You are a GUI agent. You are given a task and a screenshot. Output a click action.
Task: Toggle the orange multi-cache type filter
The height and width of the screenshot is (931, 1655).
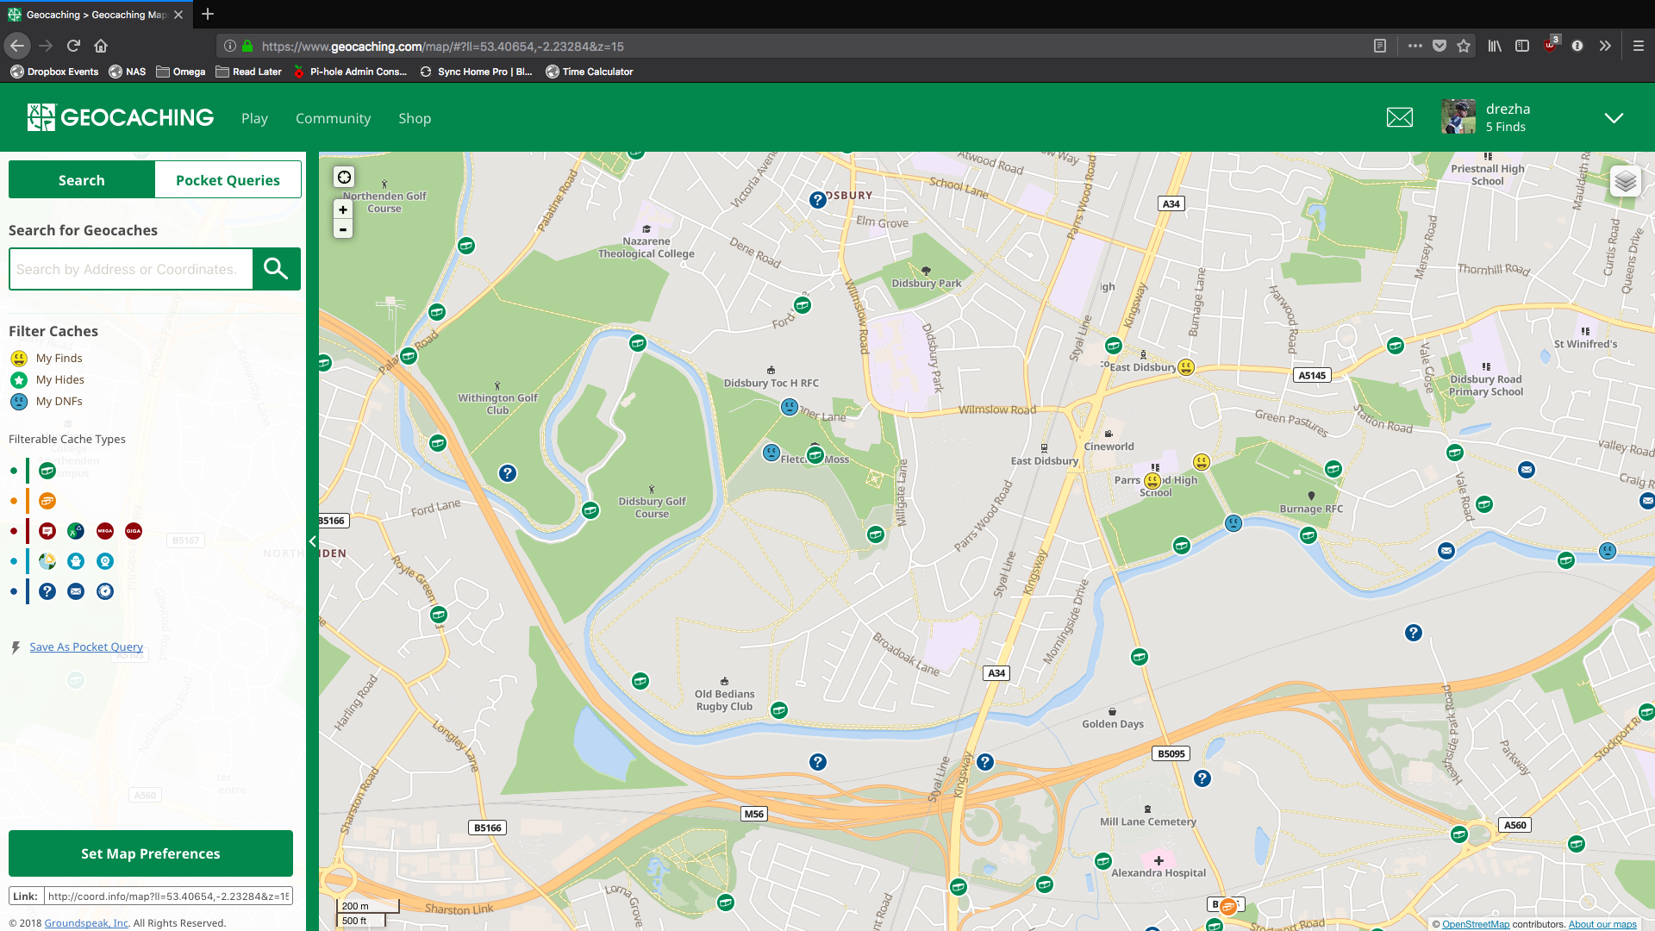pyautogui.click(x=47, y=501)
